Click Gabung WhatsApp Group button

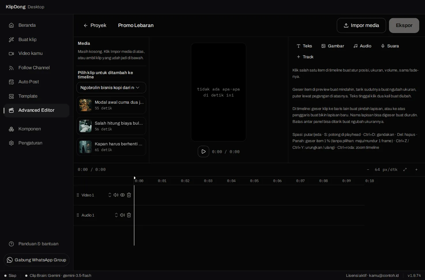37,260
